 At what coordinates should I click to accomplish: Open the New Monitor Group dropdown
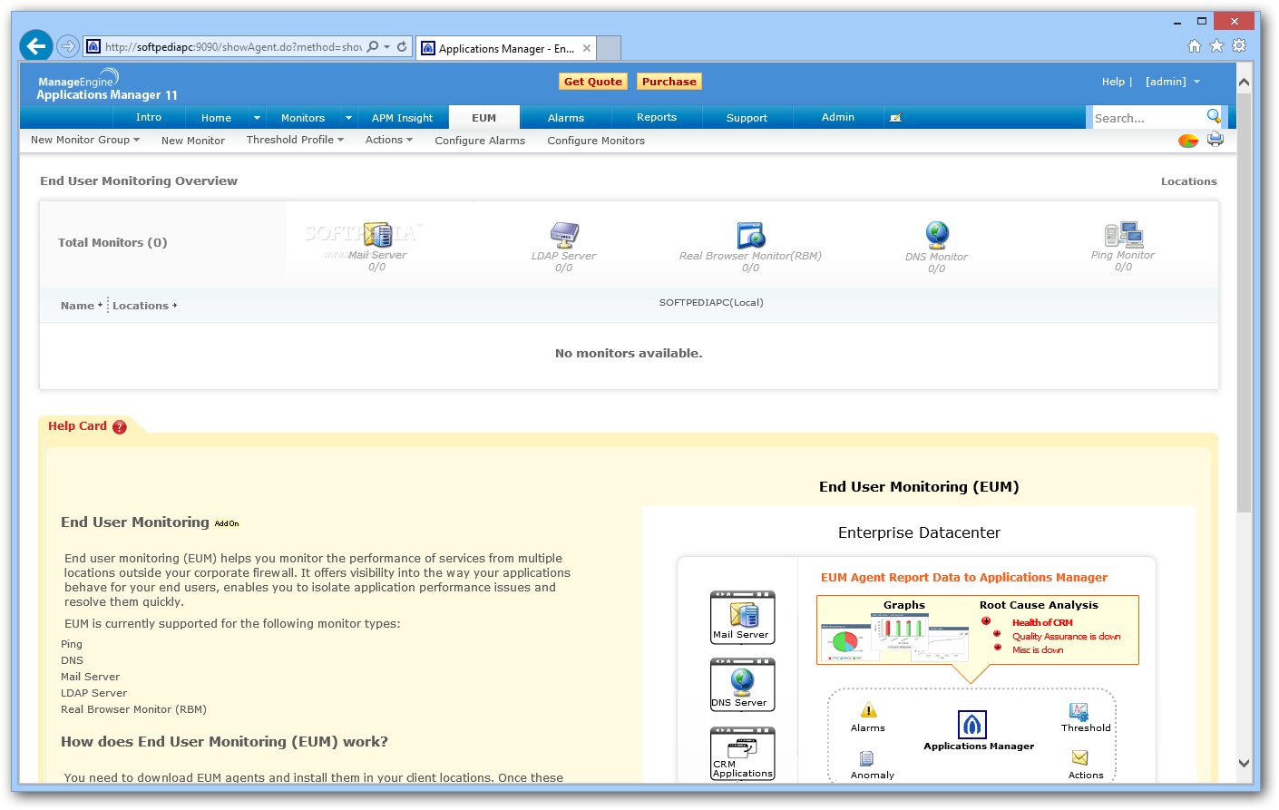click(85, 140)
